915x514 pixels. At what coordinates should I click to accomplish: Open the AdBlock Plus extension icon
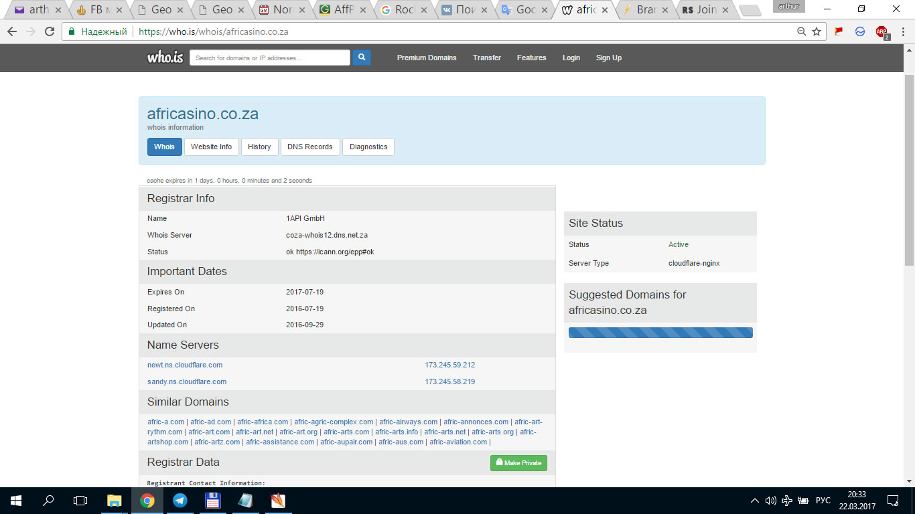point(882,32)
